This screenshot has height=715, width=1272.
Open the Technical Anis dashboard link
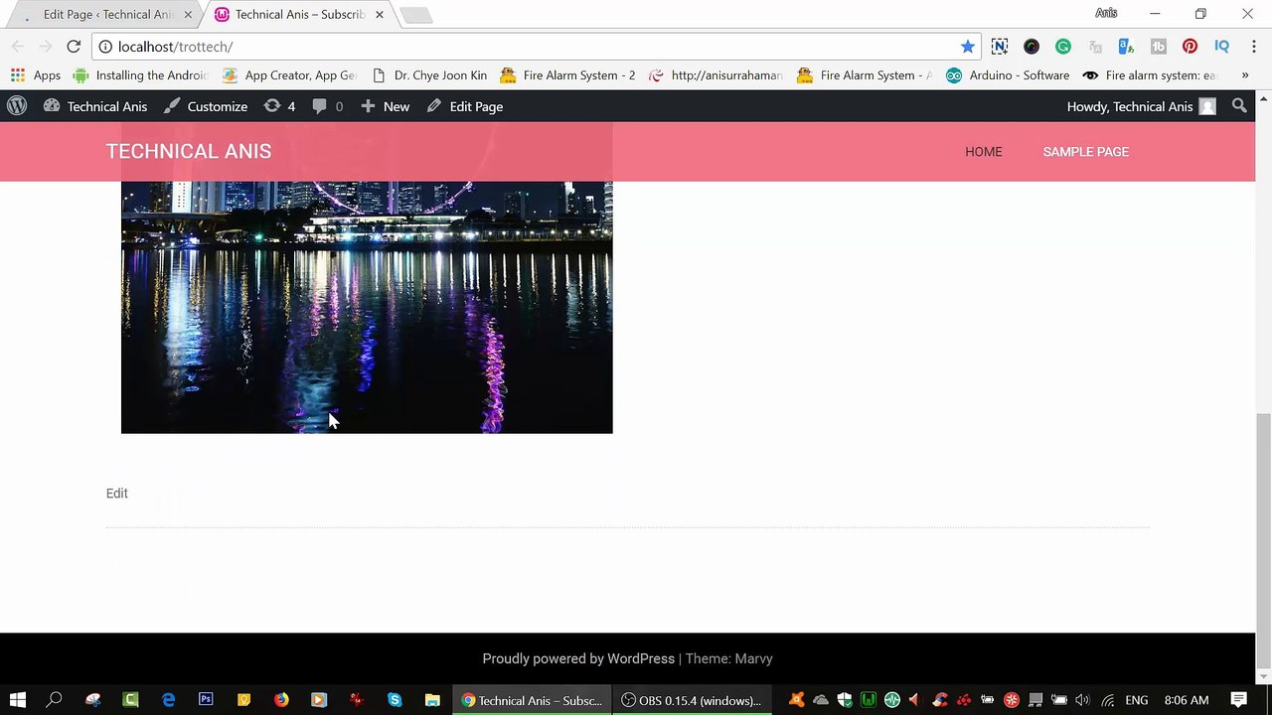95,106
